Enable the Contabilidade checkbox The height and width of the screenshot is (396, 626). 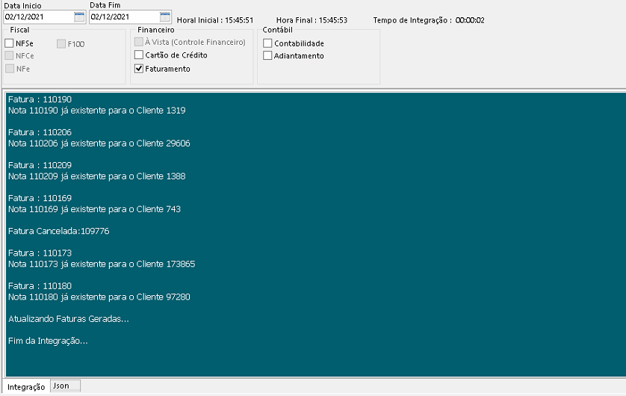point(267,43)
